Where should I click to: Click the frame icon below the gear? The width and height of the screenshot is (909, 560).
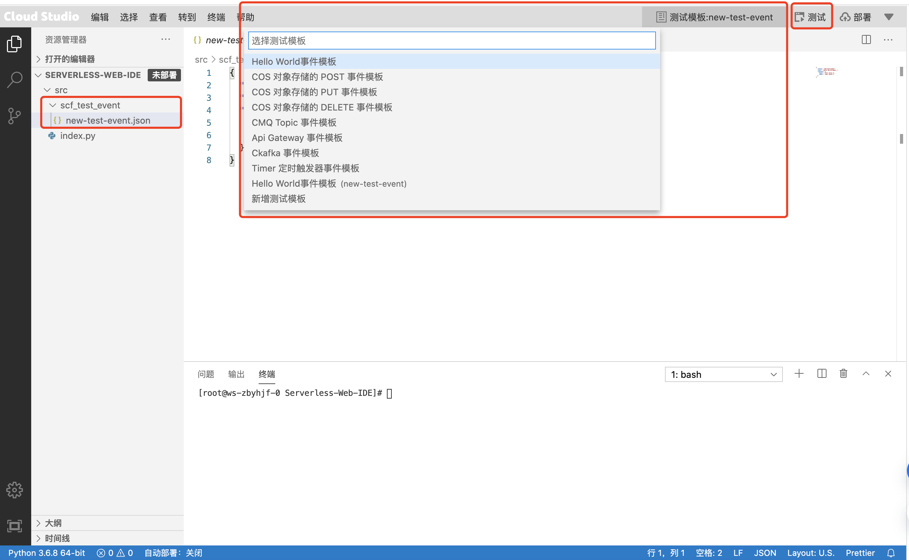tap(15, 526)
